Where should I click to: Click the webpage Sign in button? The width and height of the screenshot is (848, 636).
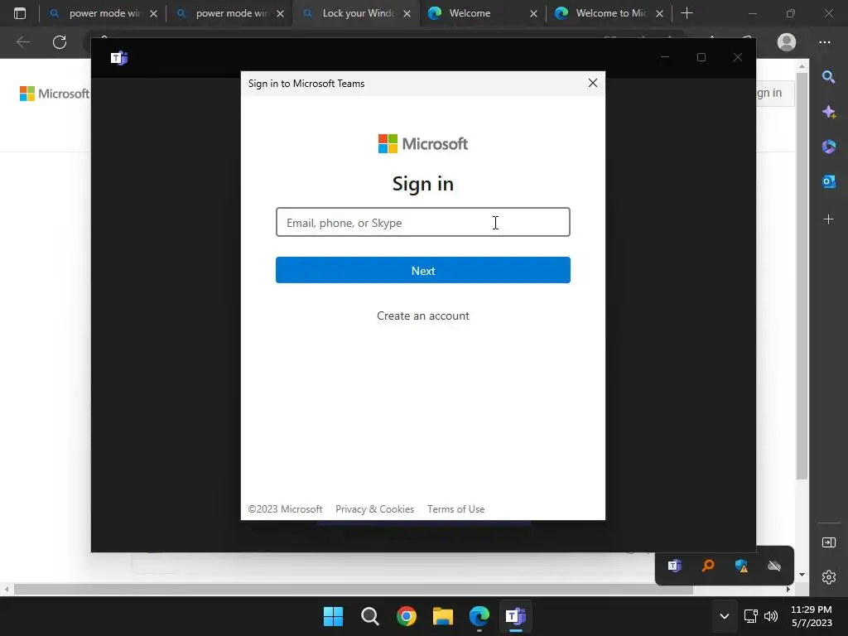pos(774,93)
